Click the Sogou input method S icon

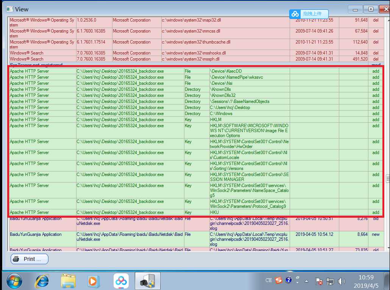279,280
